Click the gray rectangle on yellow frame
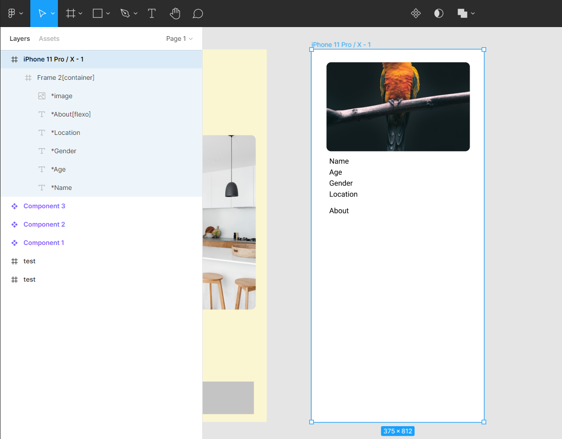 pyautogui.click(x=228, y=398)
